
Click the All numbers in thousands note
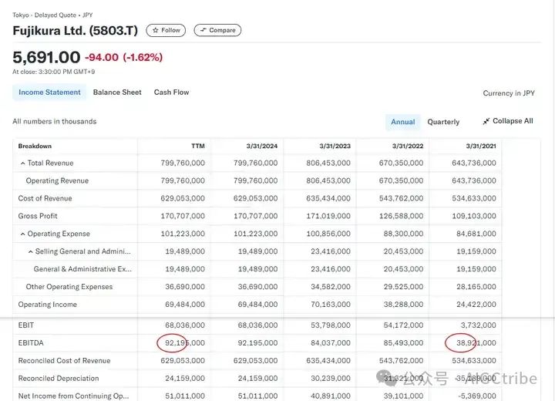pyautogui.click(x=55, y=122)
